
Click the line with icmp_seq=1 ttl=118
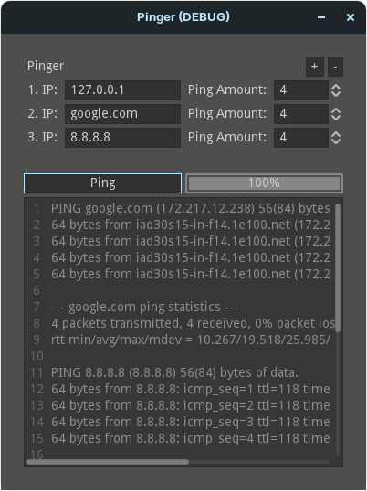191,389
